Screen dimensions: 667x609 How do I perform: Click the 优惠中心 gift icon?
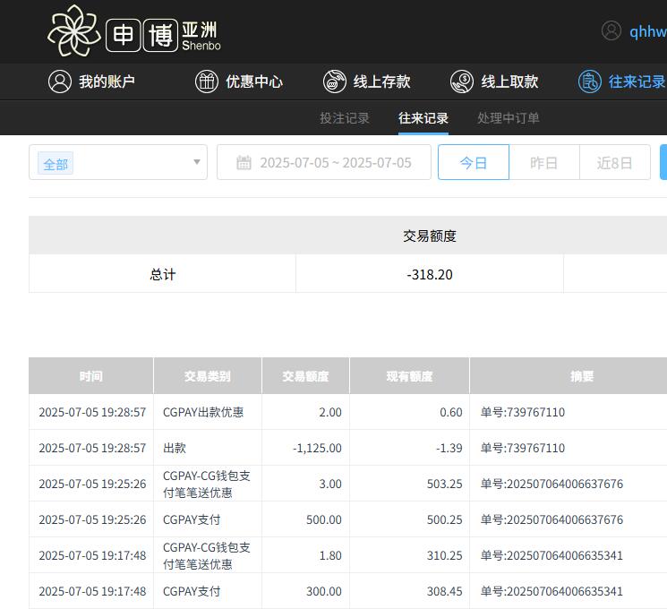[207, 81]
